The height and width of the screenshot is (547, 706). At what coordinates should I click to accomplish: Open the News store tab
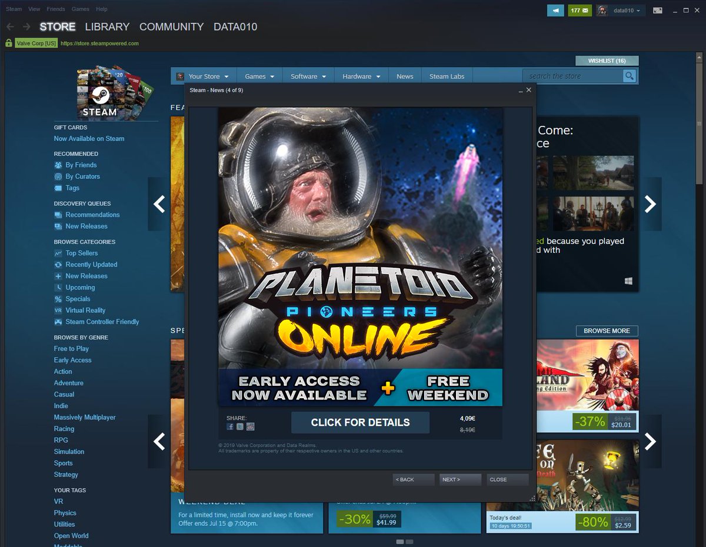(405, 76)
